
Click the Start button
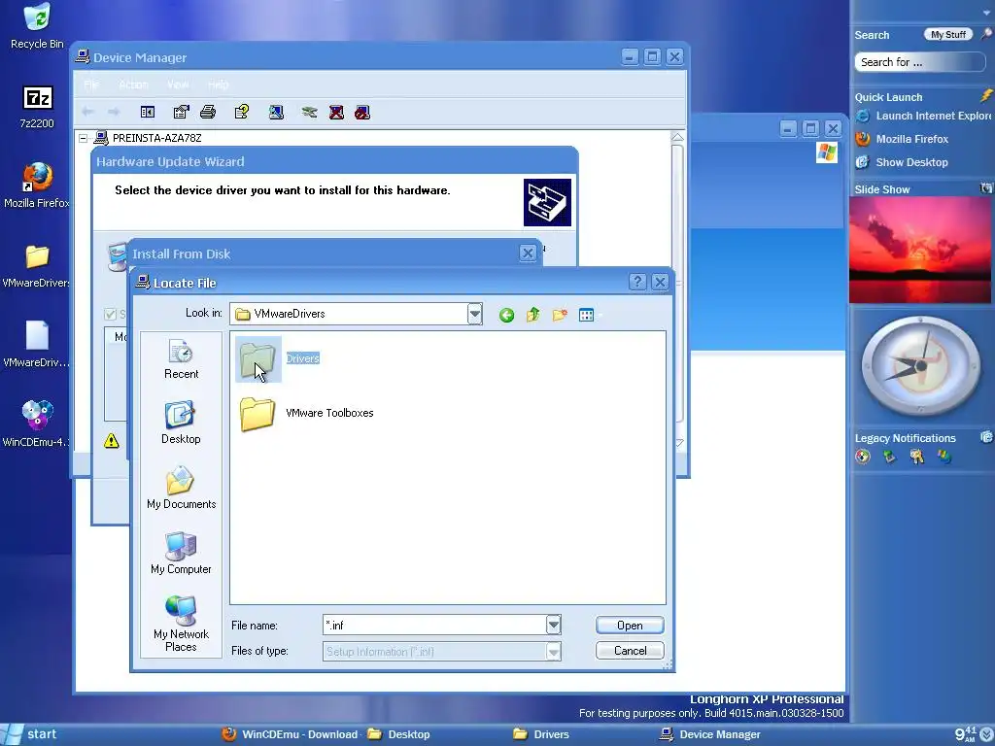click(32, 734)
